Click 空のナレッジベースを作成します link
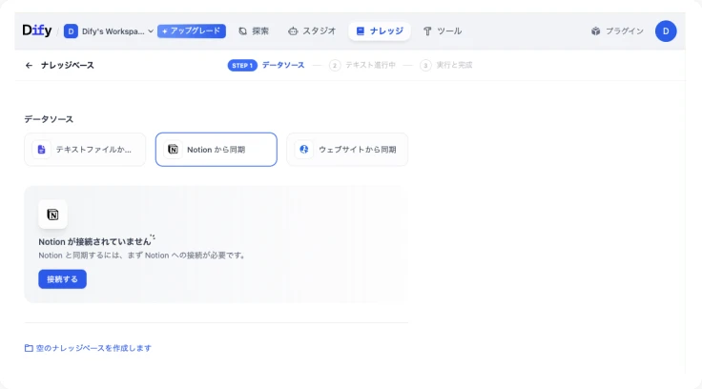 (88, 348)
